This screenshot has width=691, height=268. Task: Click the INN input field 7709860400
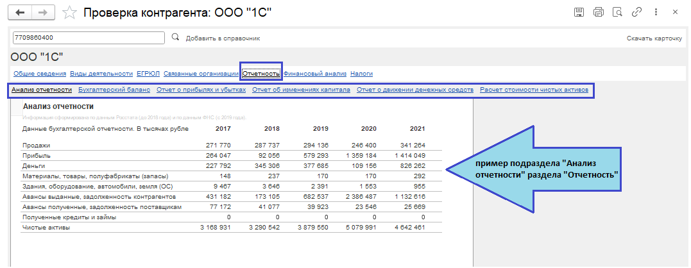89,38
